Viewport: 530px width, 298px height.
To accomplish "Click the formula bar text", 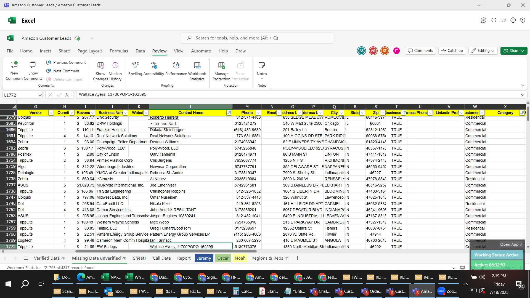I will coord(112,94).
